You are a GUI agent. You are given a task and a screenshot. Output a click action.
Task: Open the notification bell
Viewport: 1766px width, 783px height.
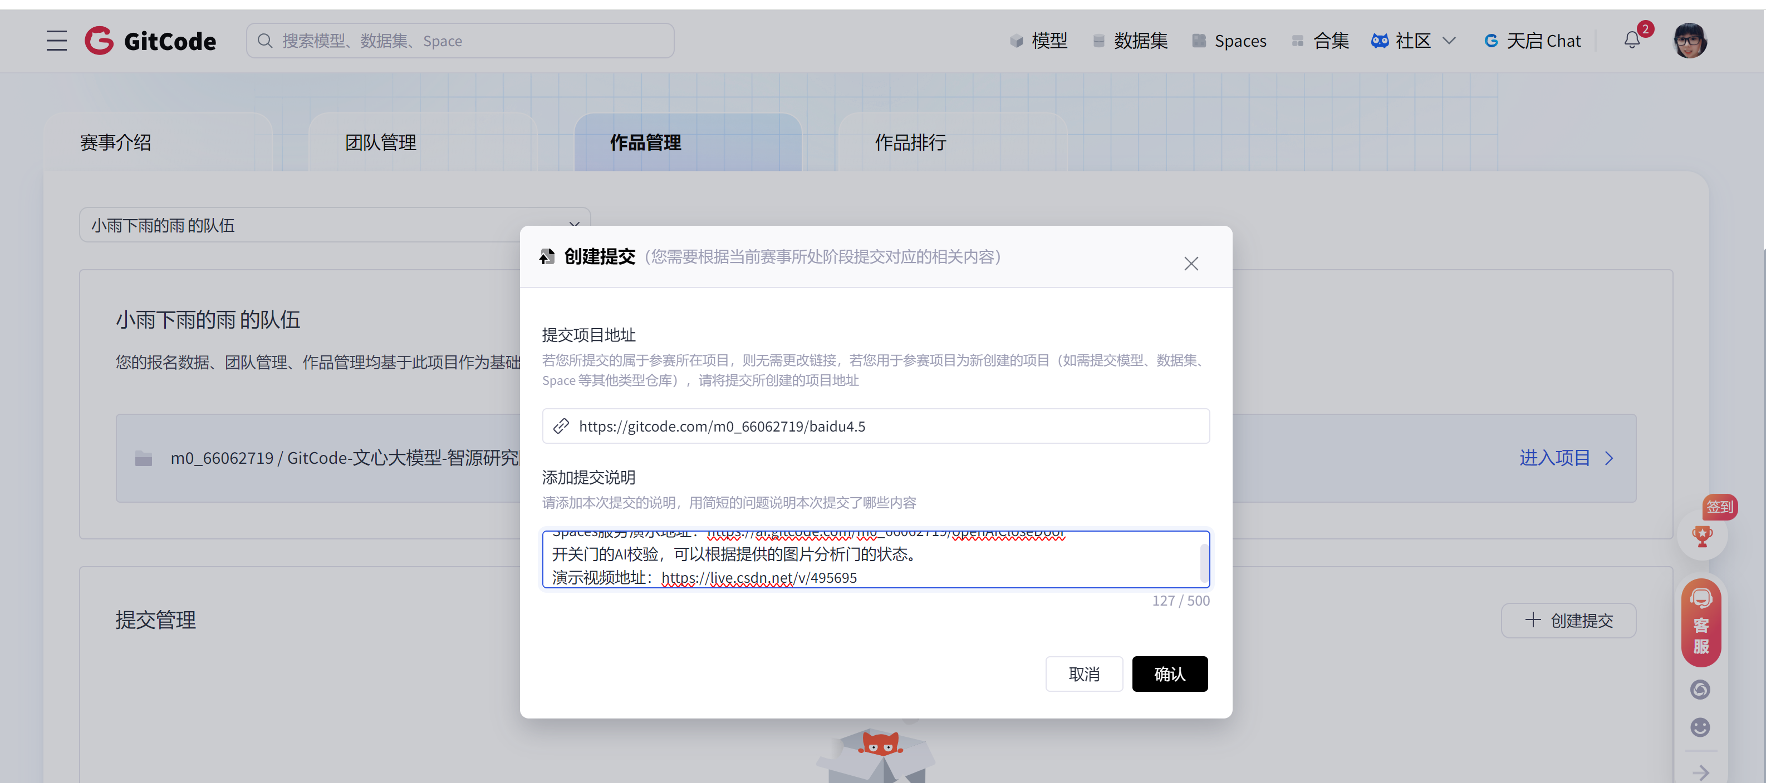point(1632,41)
